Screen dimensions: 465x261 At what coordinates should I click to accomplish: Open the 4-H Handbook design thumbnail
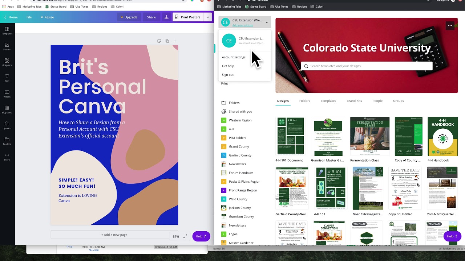click(x=443, y=136)
